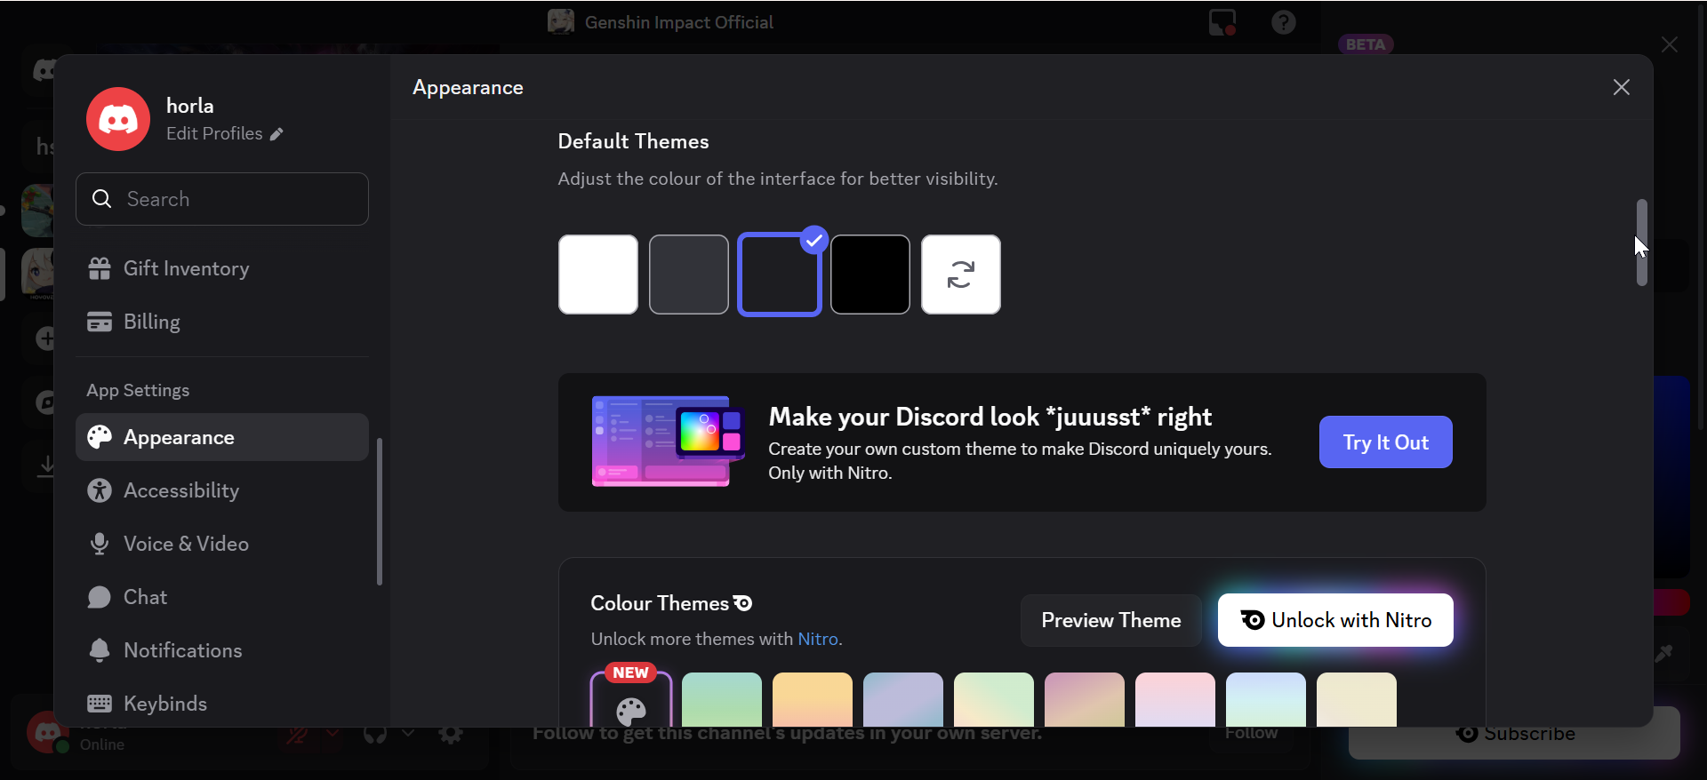Open the inbox icon in background Discord header
This screenshot has height=780, width=1707.
[1222, 22]
